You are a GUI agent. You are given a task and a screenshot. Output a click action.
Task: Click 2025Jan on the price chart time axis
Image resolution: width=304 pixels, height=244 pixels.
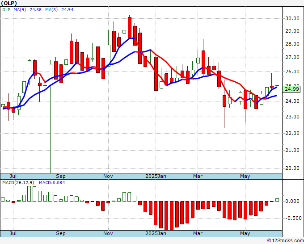[156, 176]
